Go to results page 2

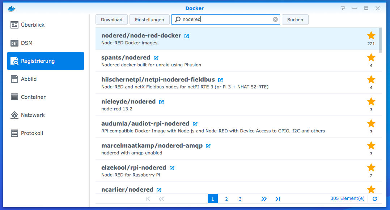[x=226, y=199]
